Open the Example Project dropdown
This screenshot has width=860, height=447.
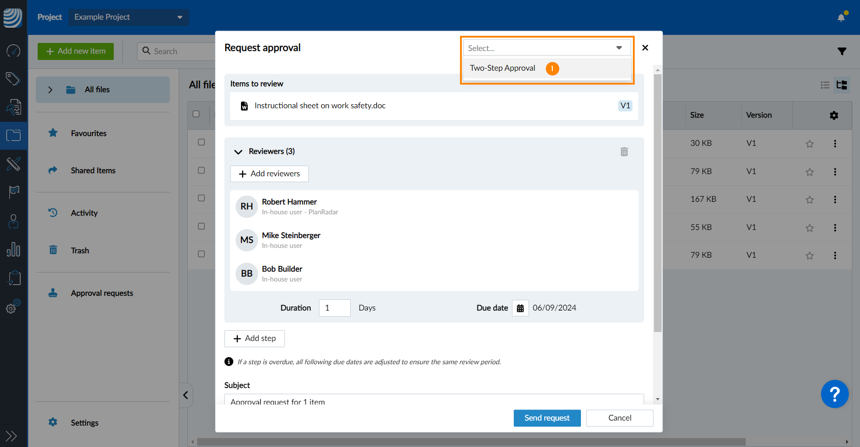[129, 17]
